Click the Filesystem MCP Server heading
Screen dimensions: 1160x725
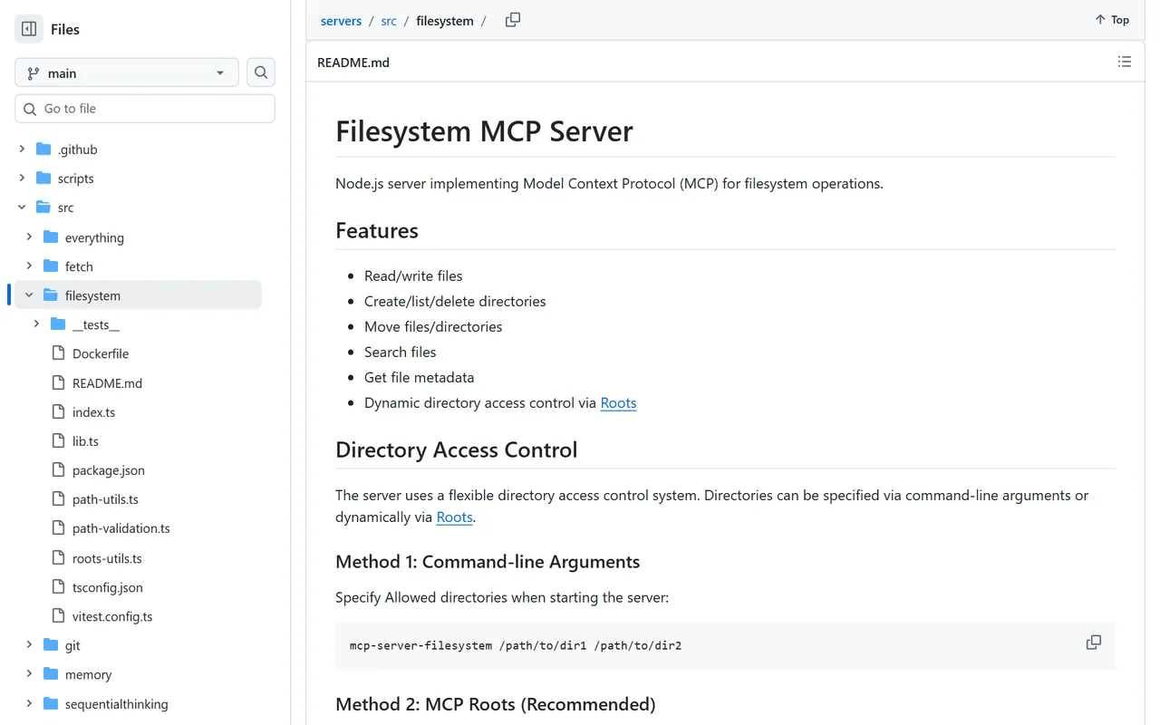(x=484, y=131)
